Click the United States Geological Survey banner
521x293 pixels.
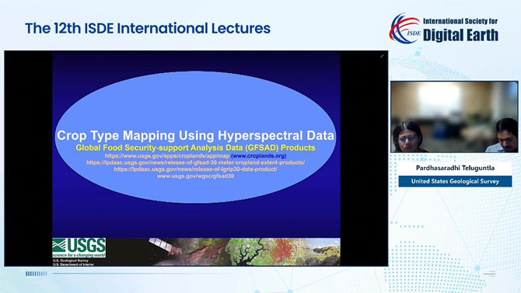(455, 181)
